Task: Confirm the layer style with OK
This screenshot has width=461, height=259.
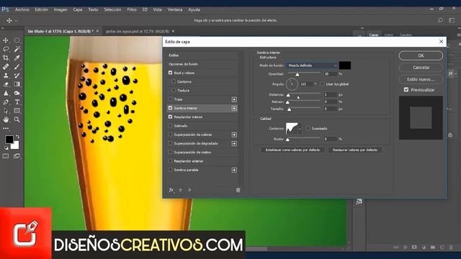Action: [x=421, y=55]
